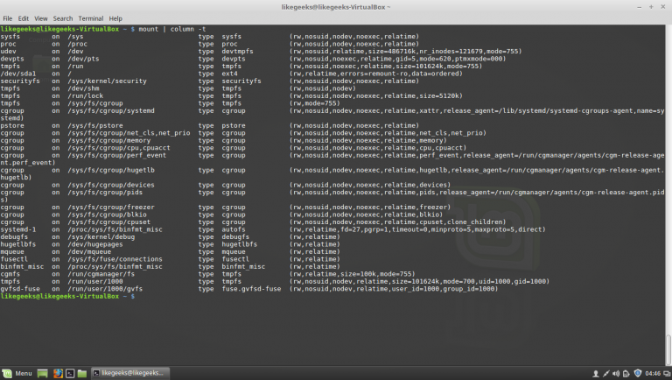
Task: Click the 04:46 clock applet
Action: point(653,374)
